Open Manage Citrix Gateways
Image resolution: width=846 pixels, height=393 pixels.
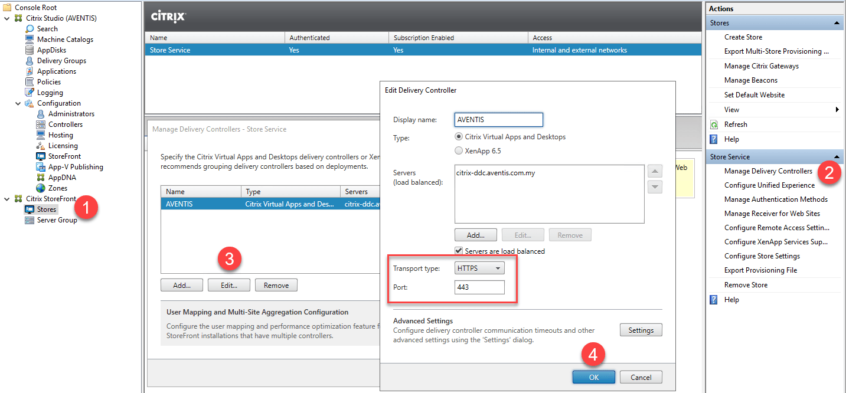pyautogui.click(x=762, y=66)
